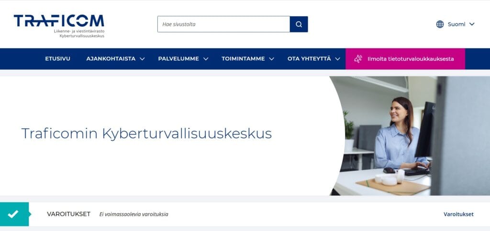
Task: Select the Toimintamme menu label
Action: (243, 59)
